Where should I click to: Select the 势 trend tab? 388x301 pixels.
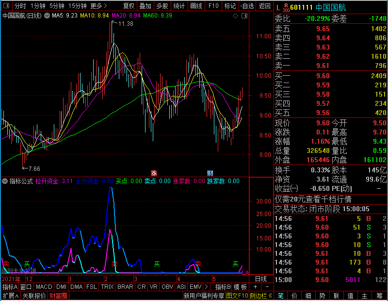tap(322, 296)
